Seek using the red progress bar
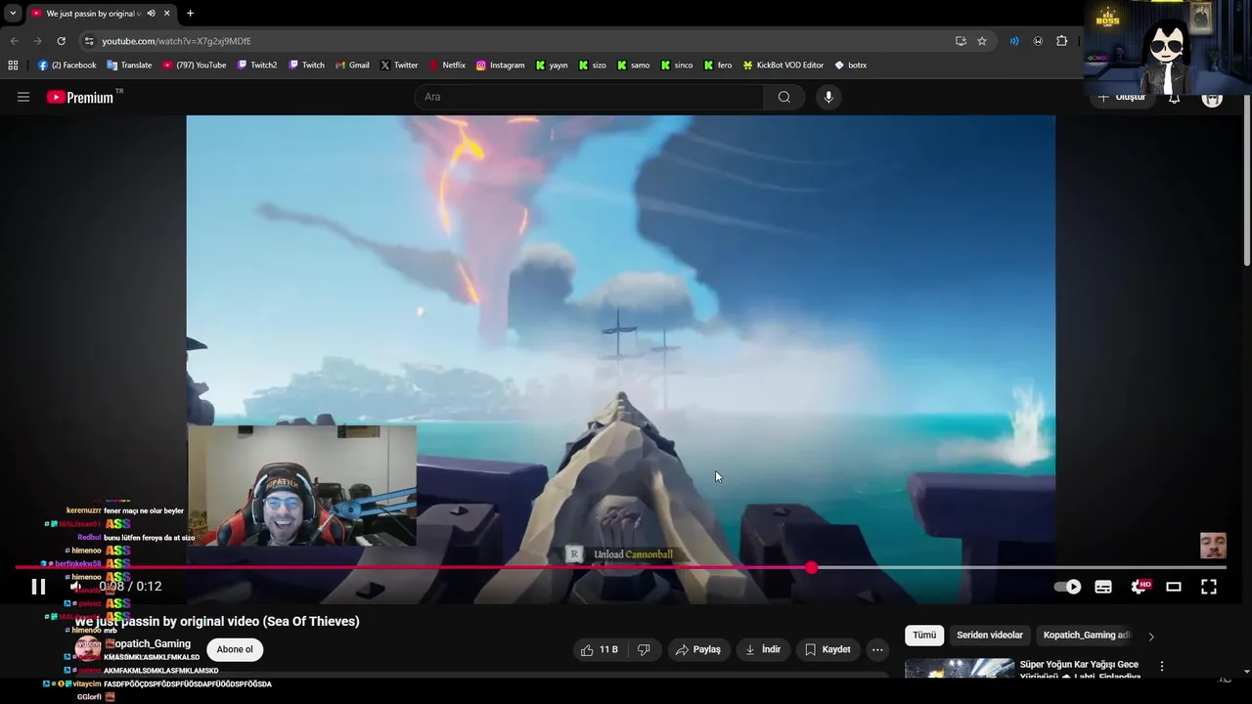 tap(620, 568)
